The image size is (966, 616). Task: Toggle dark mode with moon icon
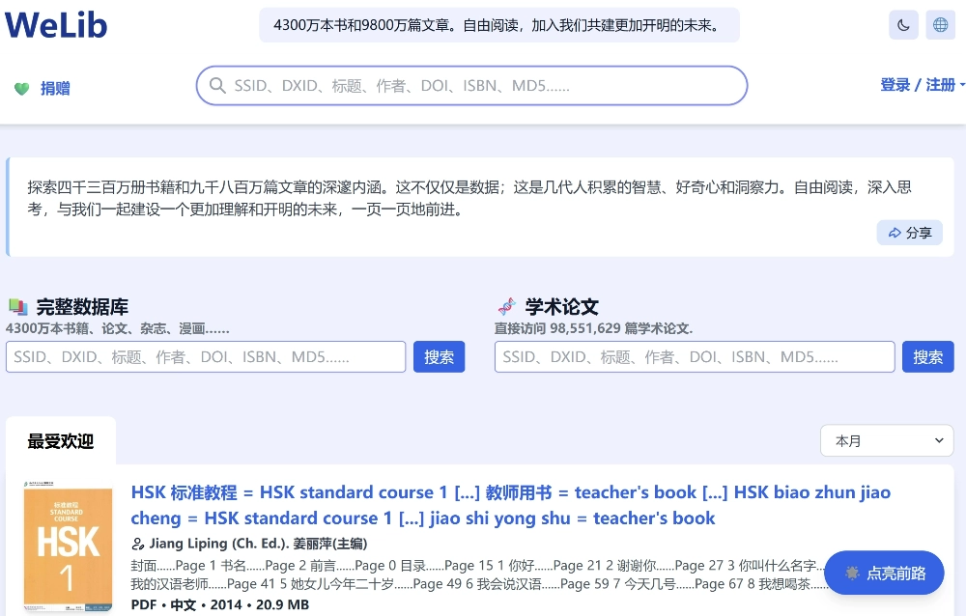903,25
